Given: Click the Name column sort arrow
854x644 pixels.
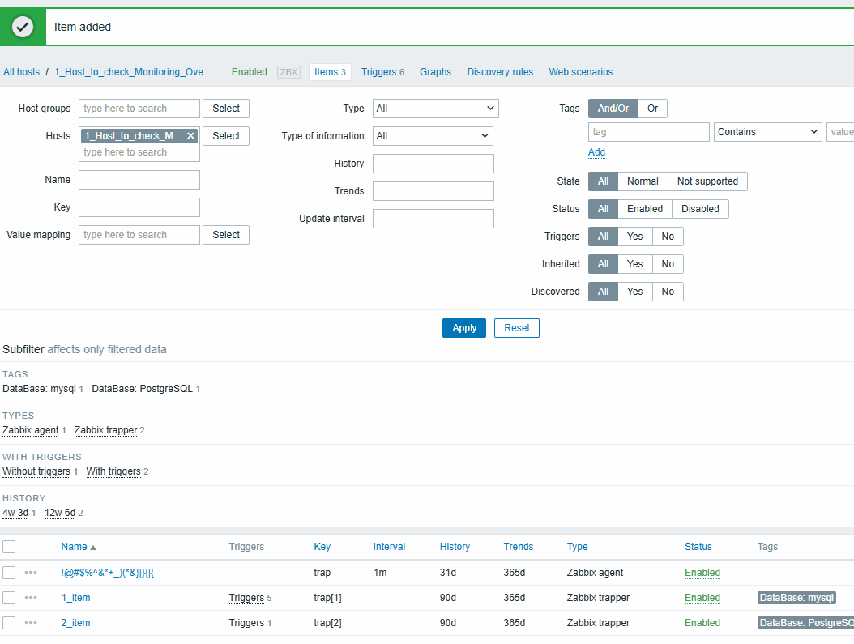Looking at the screenshot, I should (93, 548).
